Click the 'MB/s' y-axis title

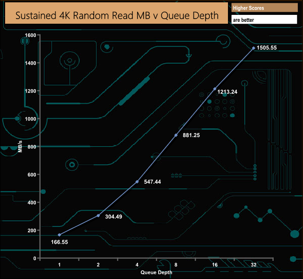click(20, 146)
